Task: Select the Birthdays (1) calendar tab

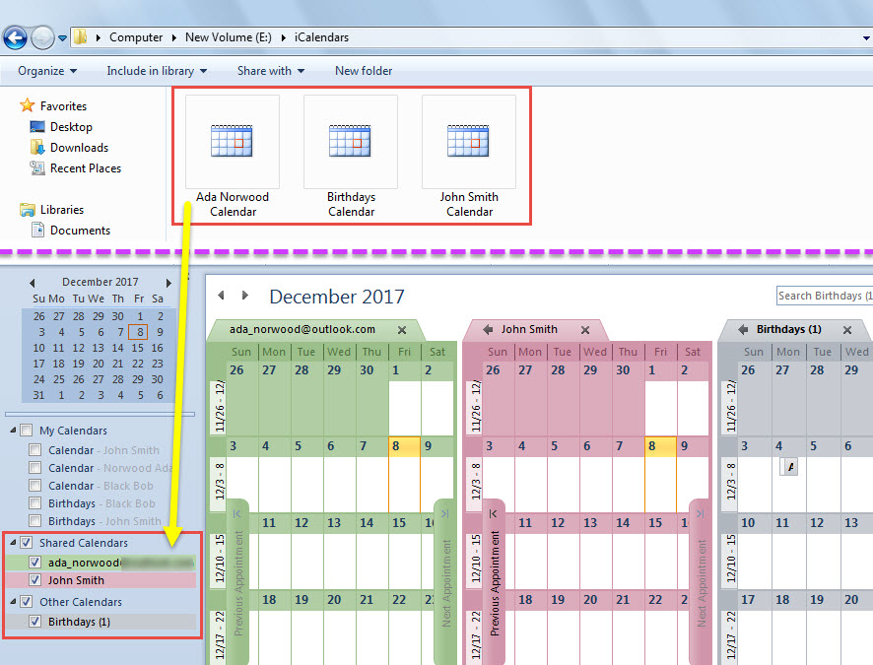Action: (x=788, y=329)
